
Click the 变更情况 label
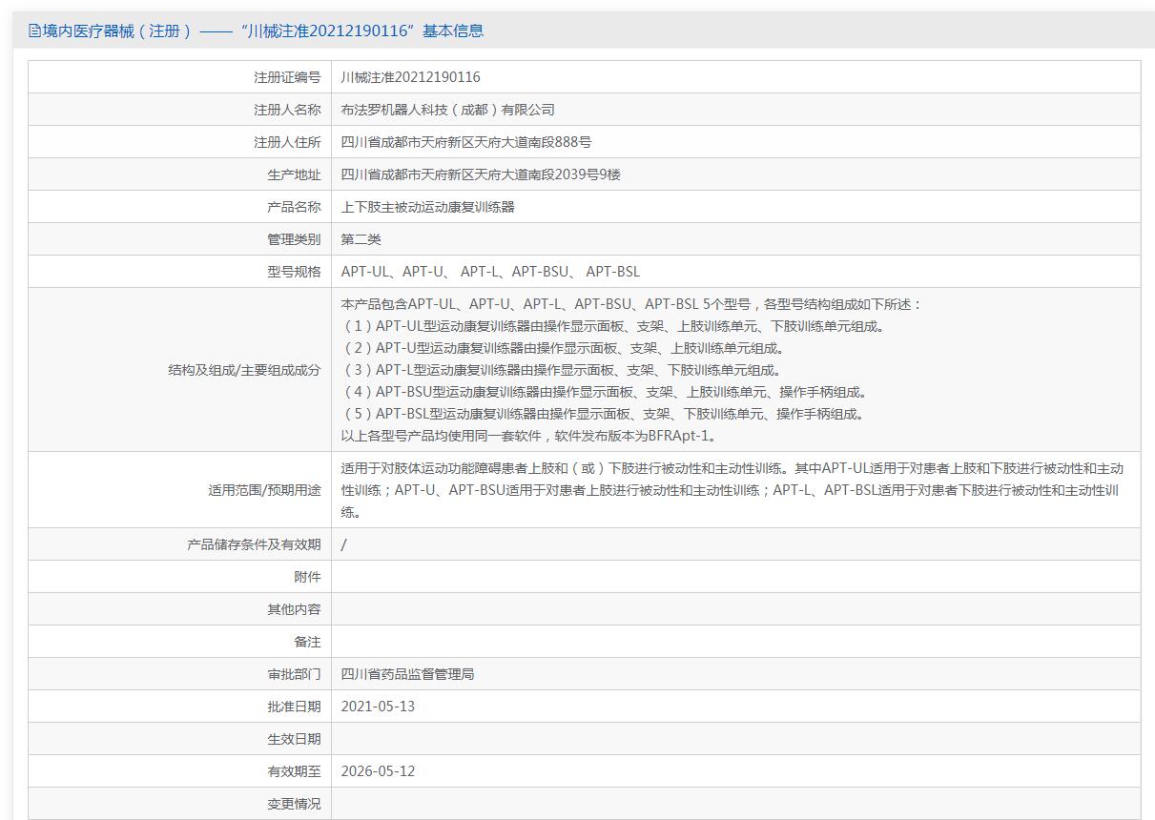tap(294, 804)
